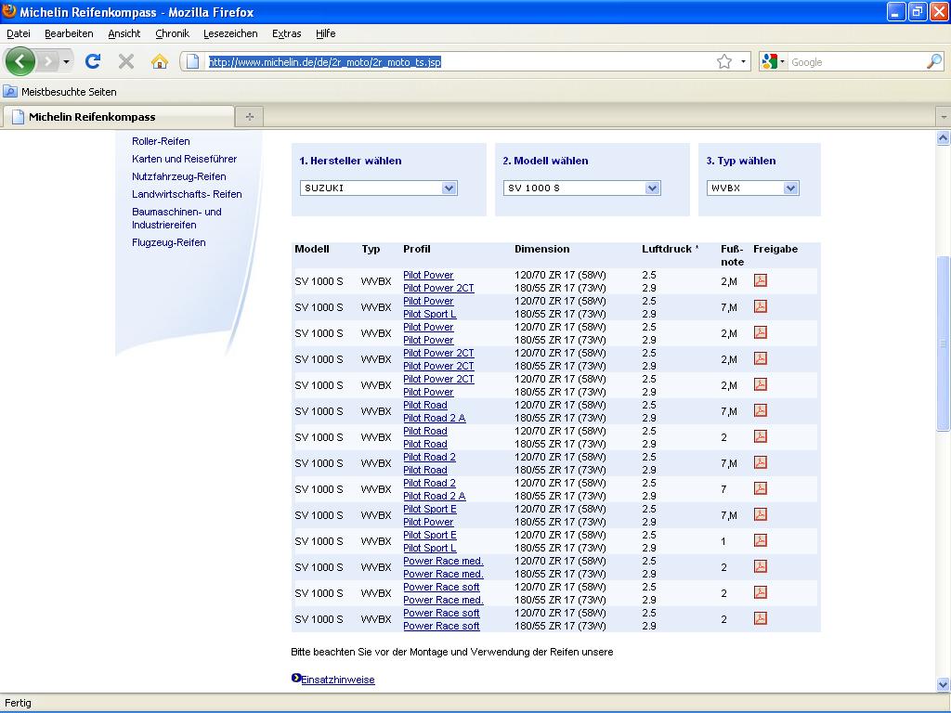Click inside the Google search field

coord(854,62)
